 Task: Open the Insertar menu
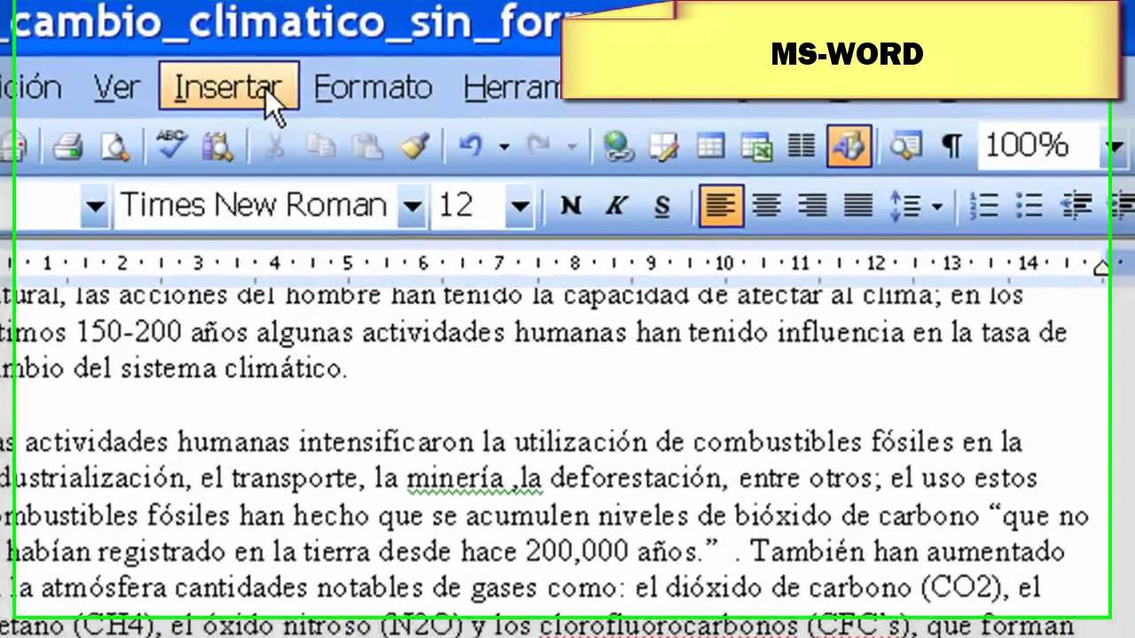229,87
